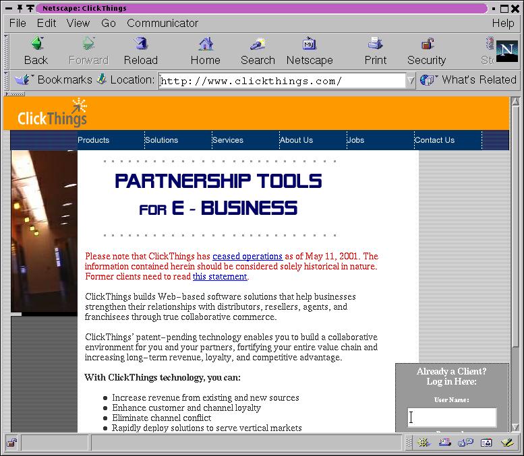The image size is (524, 456).
Task: Click the Stop loading icon
Action: (x=489, y=43)
